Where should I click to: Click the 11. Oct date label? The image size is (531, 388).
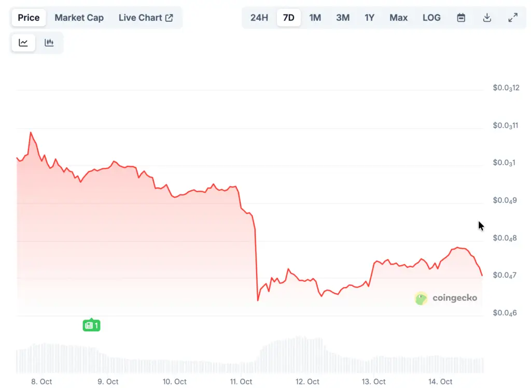(242, 382)
